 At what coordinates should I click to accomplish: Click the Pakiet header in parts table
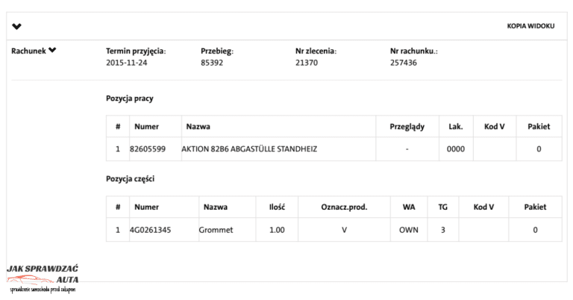pos(535,207)
